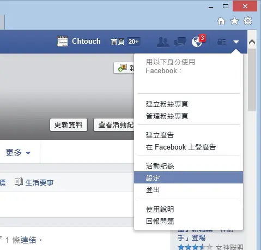Open the browser tools gear icon
The width and height of the screenshot is (261, 250).
point(248,21)
